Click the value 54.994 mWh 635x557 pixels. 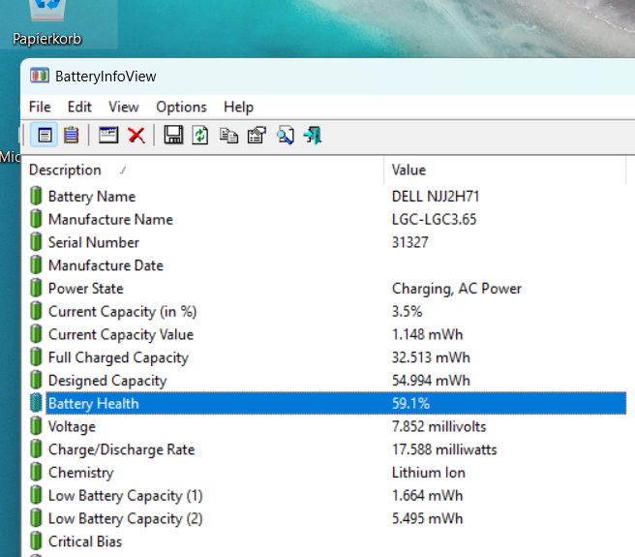[x=431, y=381]
